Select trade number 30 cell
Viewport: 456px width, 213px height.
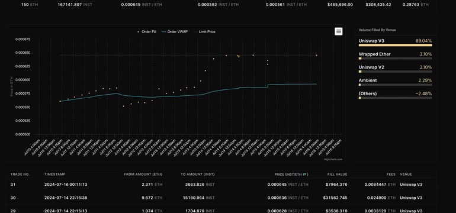[x=13, y=198]
